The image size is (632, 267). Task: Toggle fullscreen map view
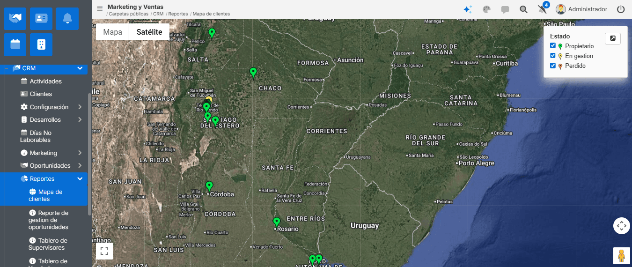104,251
